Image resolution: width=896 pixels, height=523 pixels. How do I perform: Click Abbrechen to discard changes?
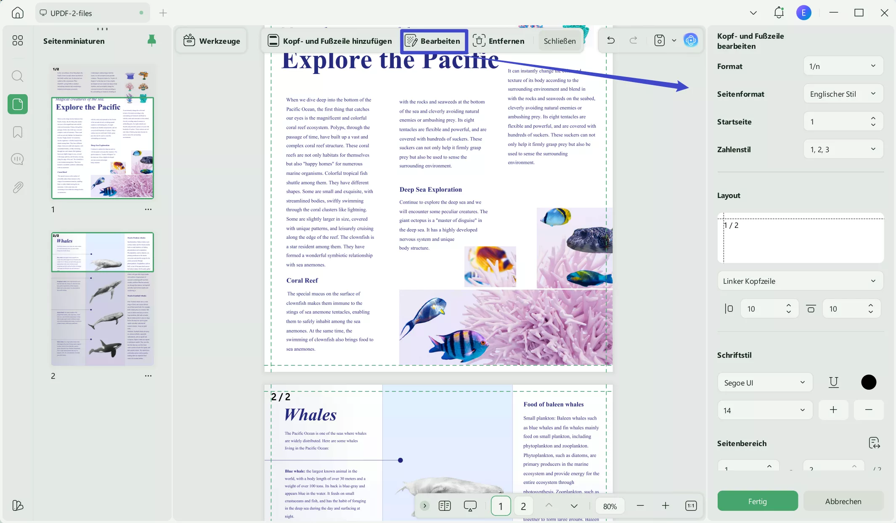843,501
